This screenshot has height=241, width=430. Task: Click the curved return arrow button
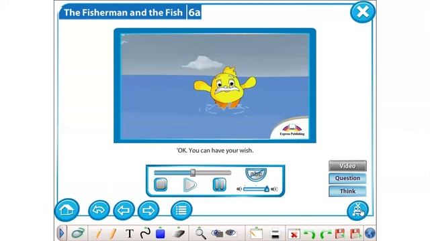coord(99,210)
